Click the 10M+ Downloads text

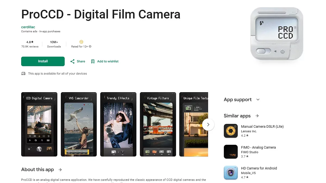54,44
